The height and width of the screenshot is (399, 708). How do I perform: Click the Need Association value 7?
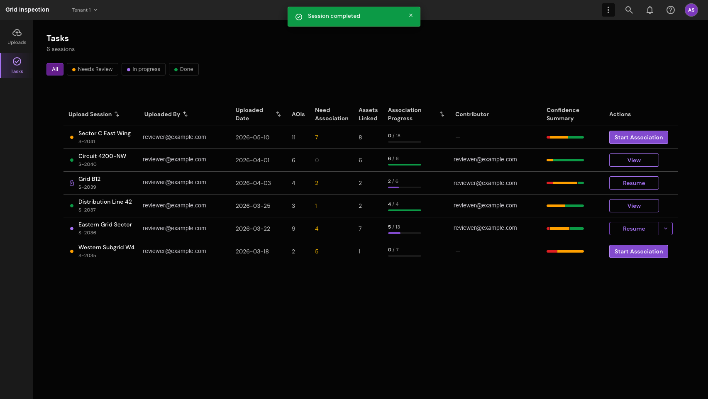tap(317, 137)
